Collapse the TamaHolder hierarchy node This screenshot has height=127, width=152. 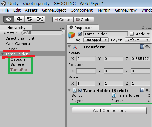[x=3, y=54]
